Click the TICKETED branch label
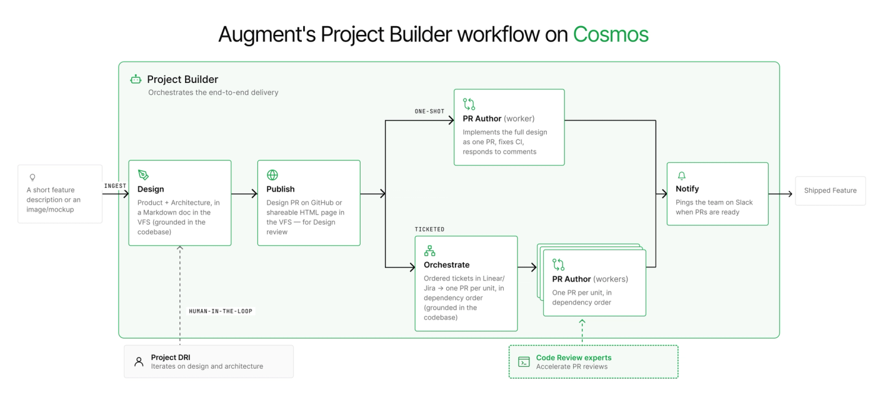This screenshot has height=405, width=875. (429, 229)
